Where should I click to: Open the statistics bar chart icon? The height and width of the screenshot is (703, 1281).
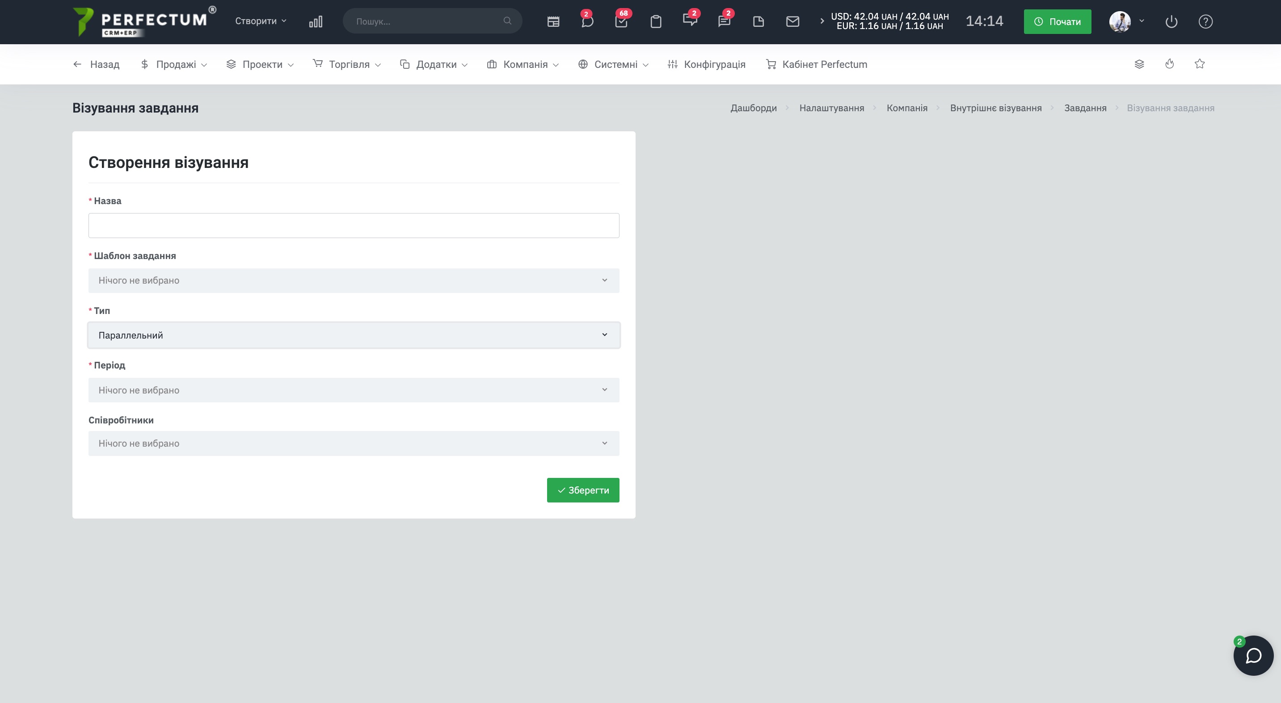(315, 21)
